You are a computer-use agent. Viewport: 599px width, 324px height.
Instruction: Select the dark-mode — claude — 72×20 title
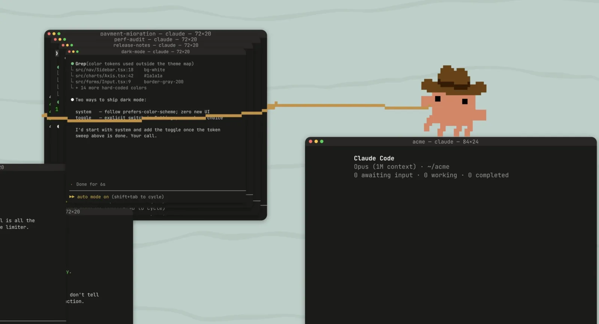[x=155, y=52]
